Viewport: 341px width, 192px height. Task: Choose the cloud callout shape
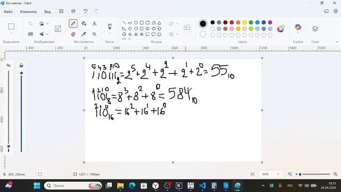pyautogui.click(x=159, y=34)
